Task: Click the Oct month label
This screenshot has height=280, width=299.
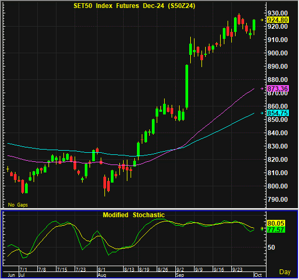Action: (x=258, y=275)
